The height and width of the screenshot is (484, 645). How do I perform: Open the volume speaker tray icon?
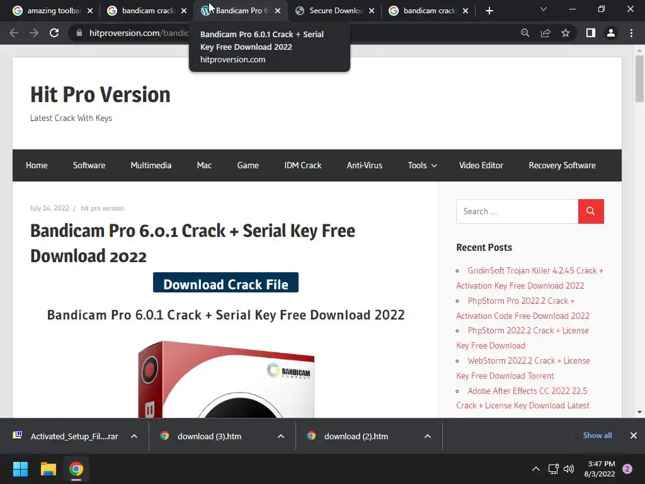(x=569, y=469)
